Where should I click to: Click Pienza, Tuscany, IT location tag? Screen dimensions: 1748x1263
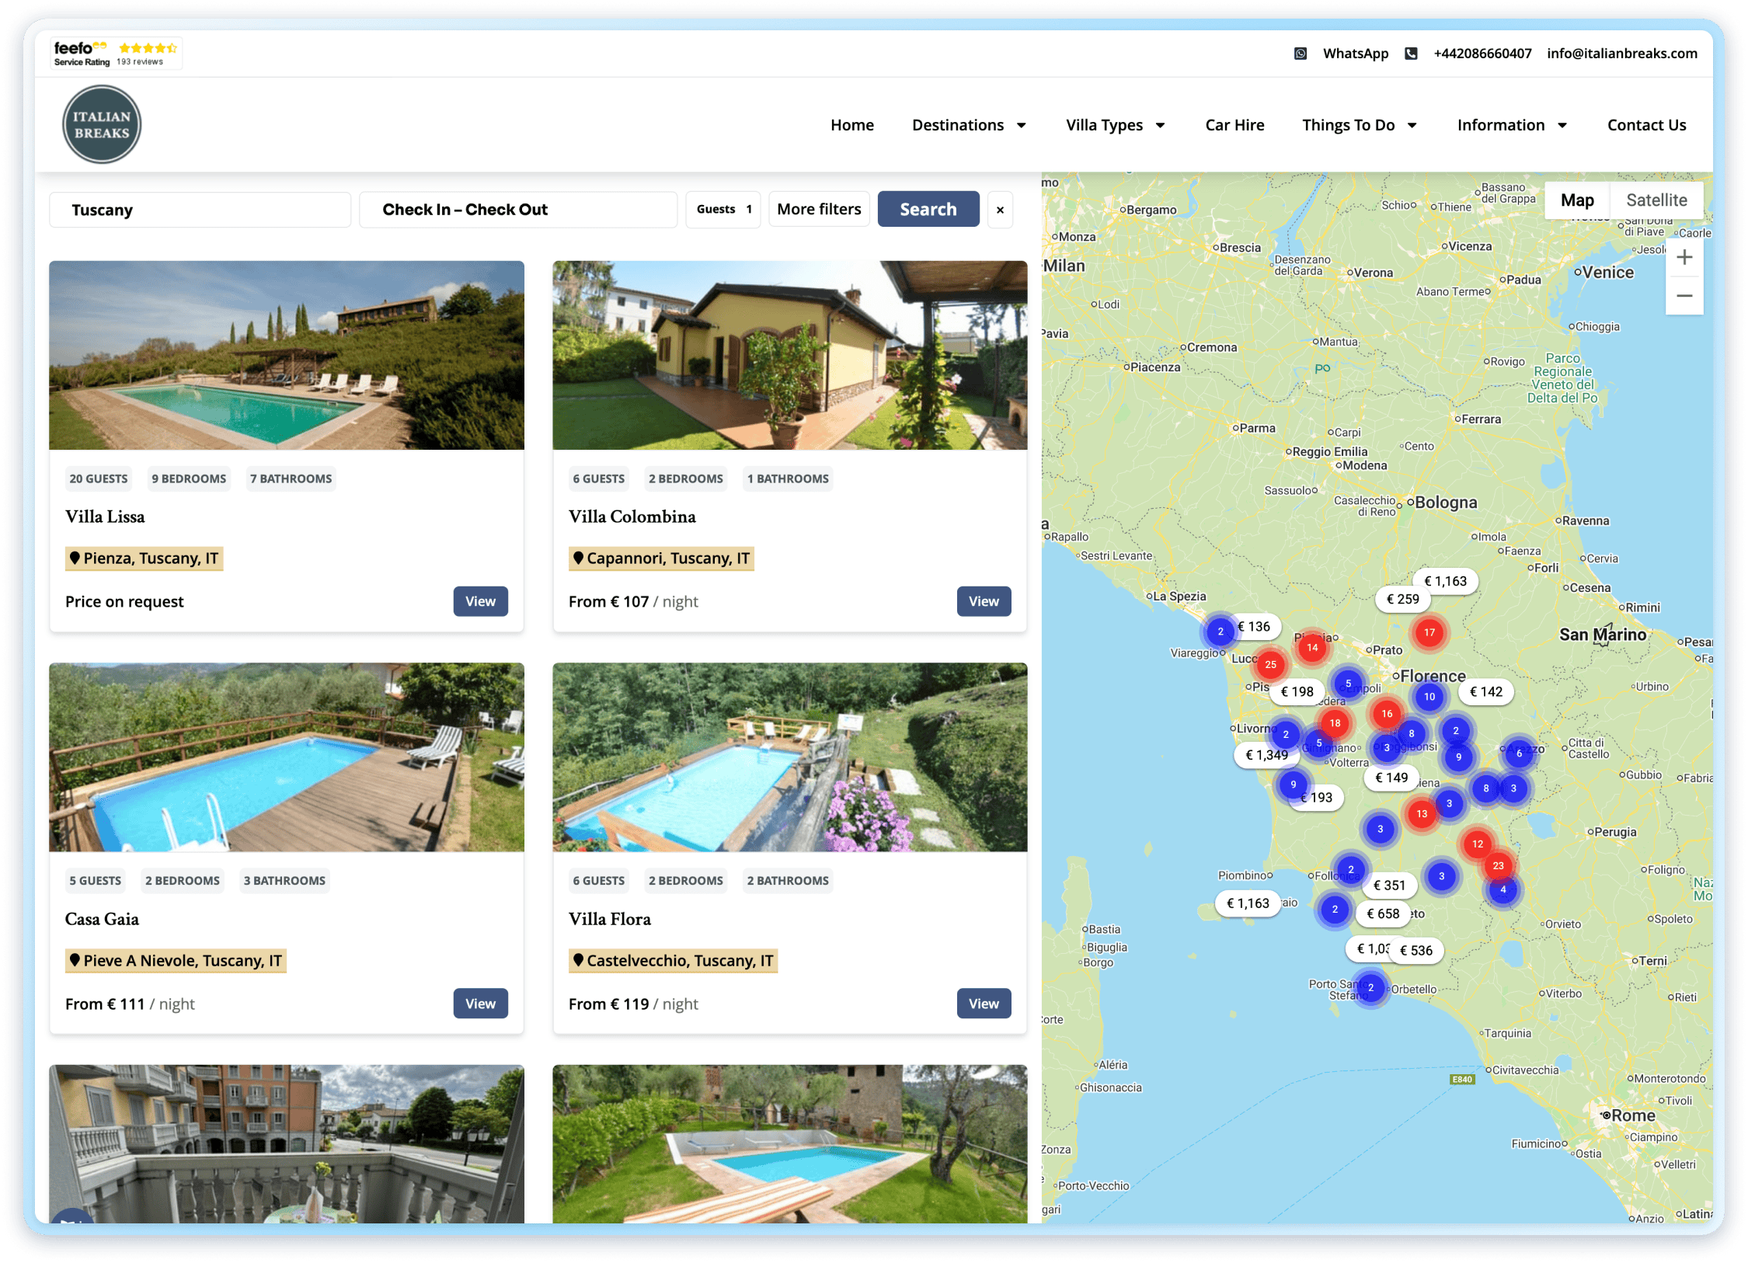click(145, 558)
